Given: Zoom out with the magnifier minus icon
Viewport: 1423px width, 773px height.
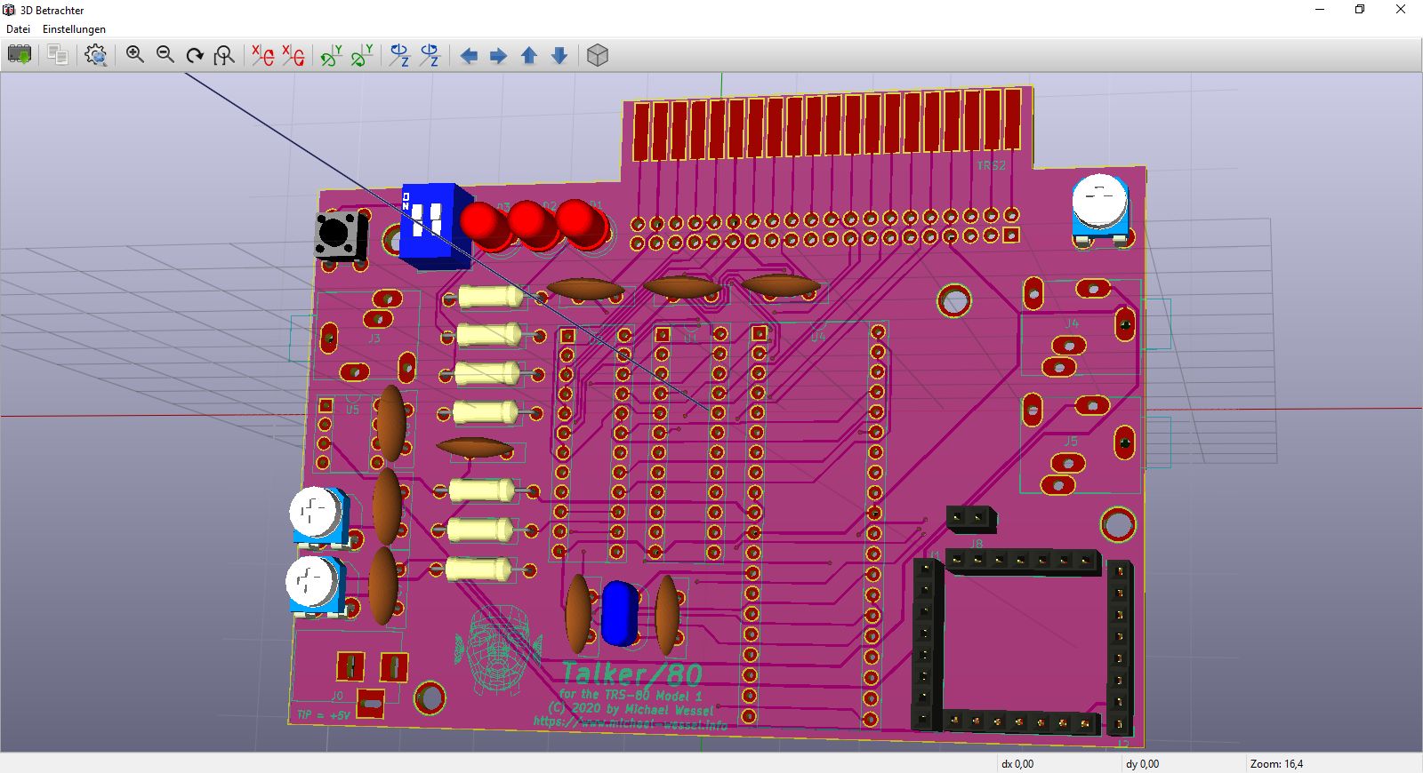Looking at the screenshot, I should pyautogui.click(x=165, y=55).
